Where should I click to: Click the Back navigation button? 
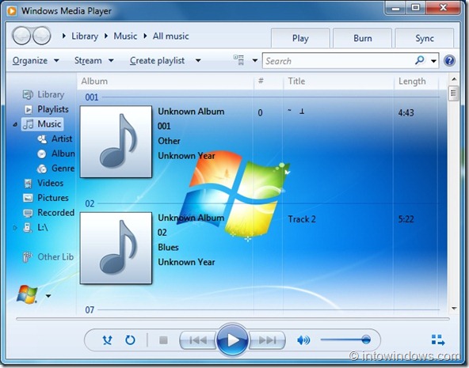click(x=21, y=36)
